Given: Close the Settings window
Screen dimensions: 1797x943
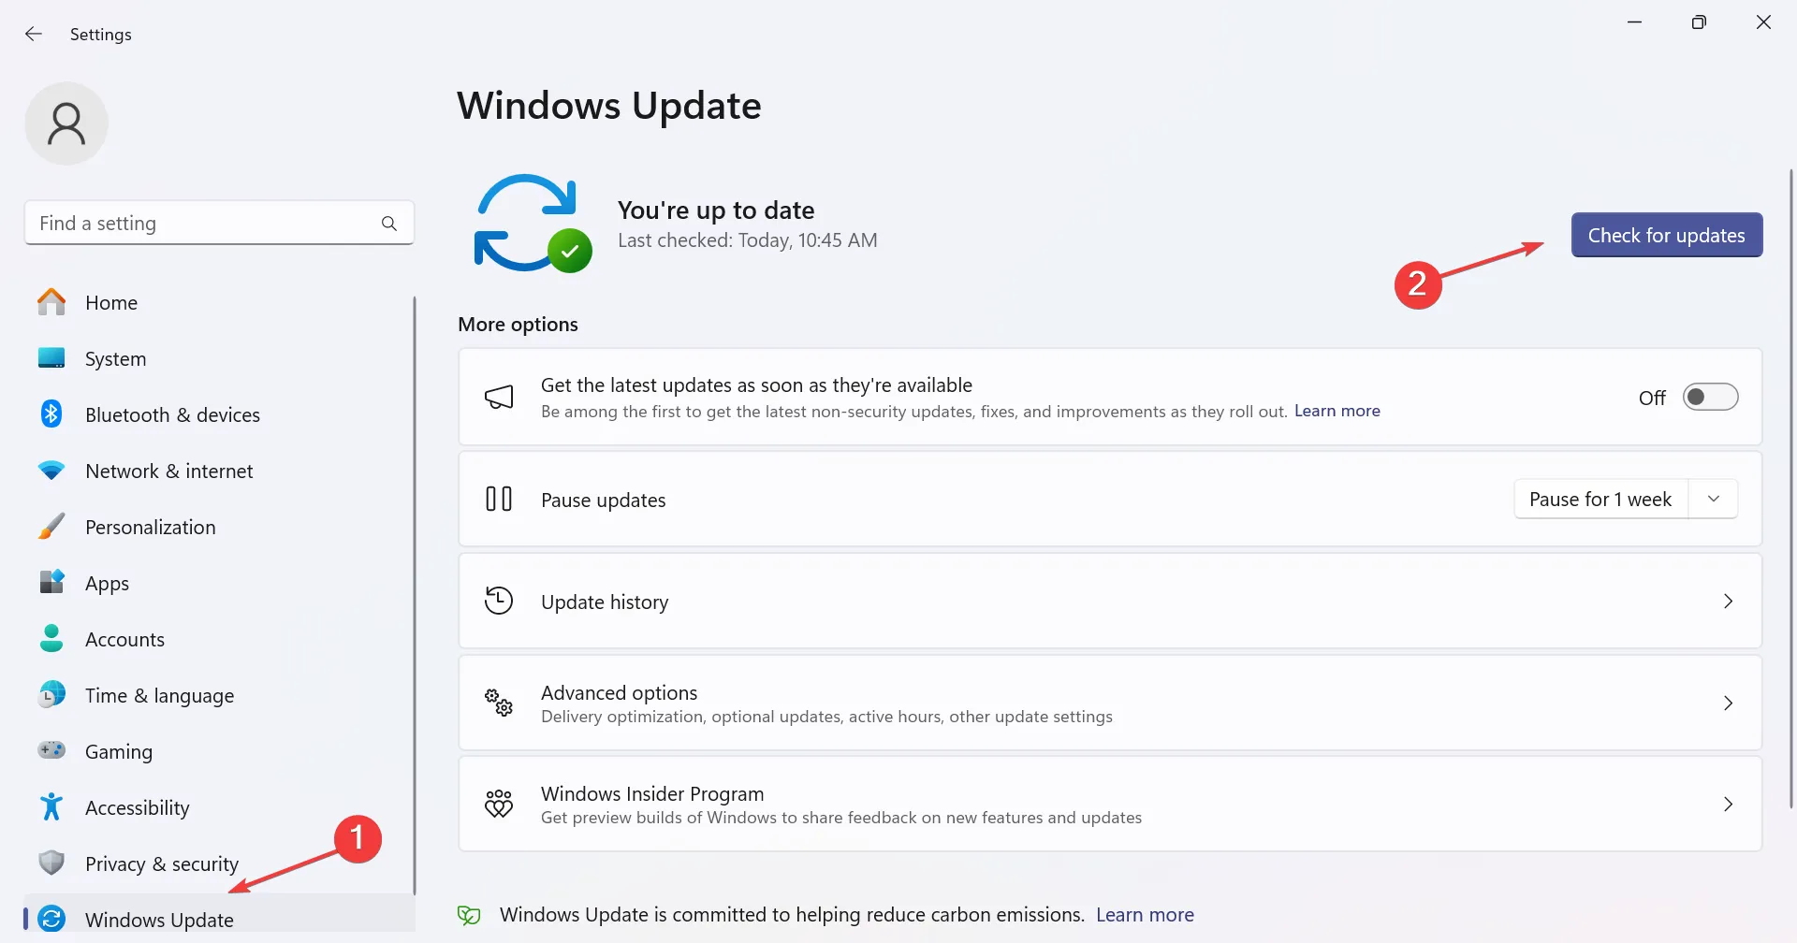Looking at the screenshot, I should [1763, 22].
